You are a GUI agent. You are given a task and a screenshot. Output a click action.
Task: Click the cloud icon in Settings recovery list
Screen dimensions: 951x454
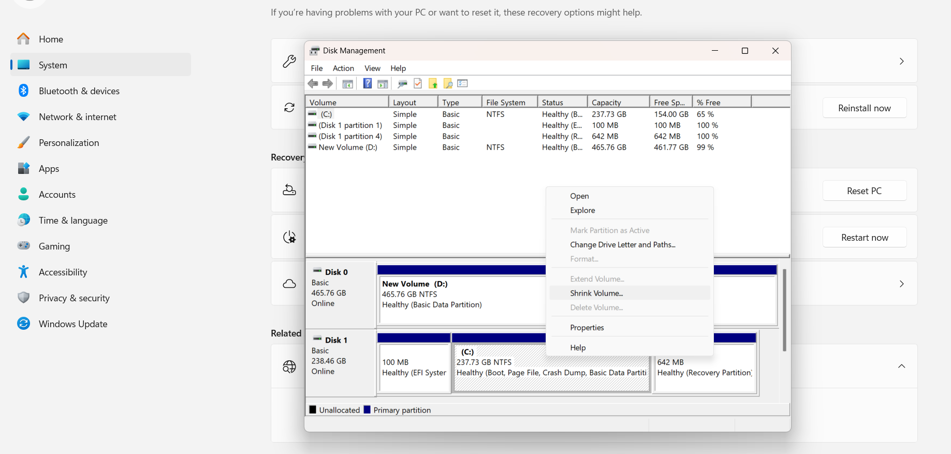289,284
